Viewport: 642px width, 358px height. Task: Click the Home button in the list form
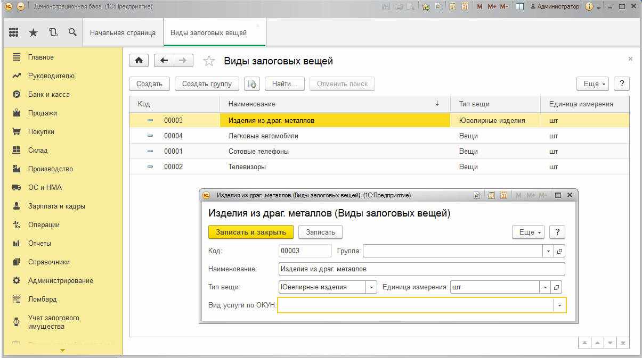(x=139, y=61)
